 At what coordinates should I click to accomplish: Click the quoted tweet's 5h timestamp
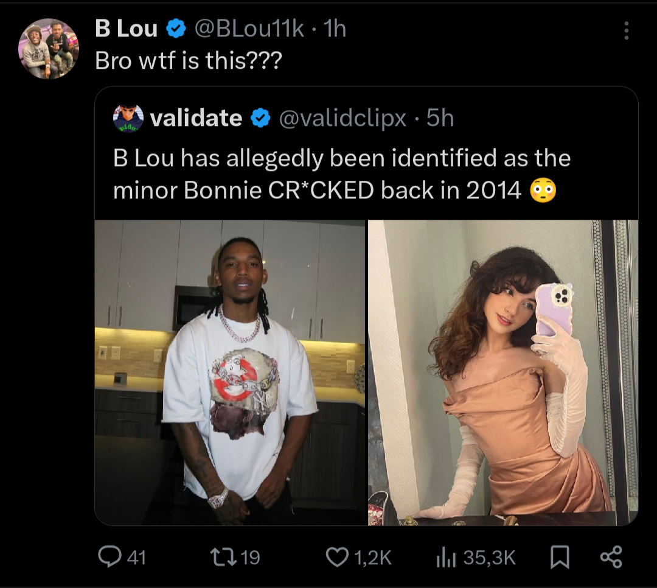[440, 118]
